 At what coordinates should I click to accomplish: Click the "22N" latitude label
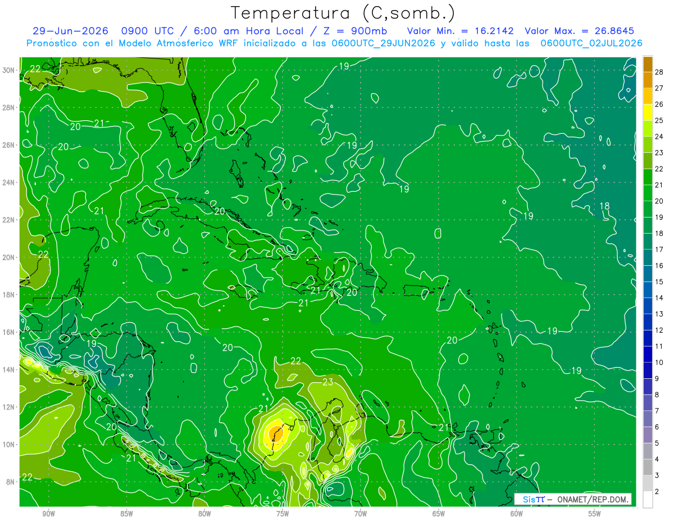point(8,220)
